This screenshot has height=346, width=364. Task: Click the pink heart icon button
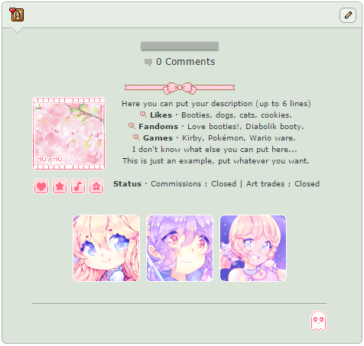[41, 186]
